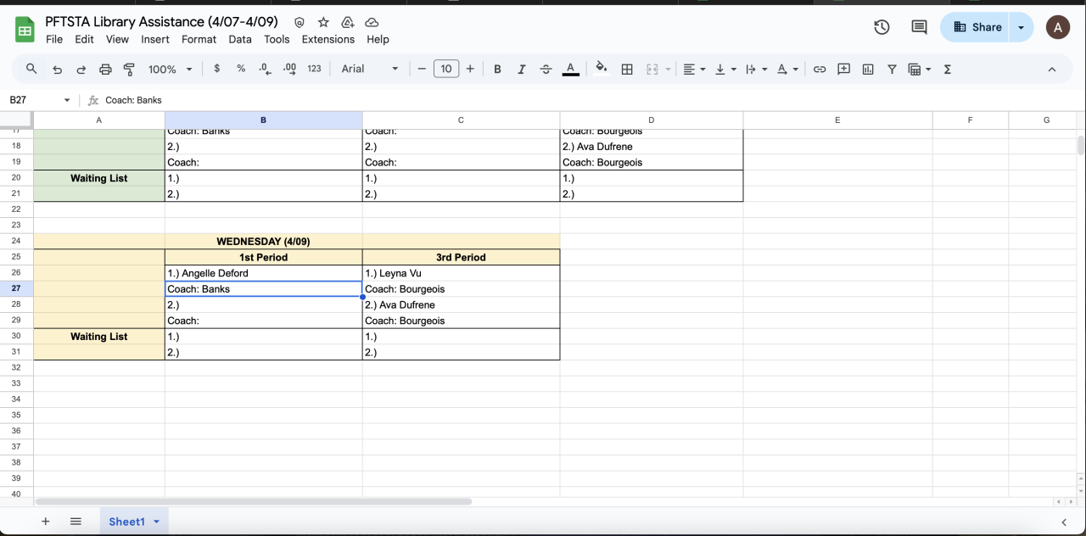Screen dimensions: 1086x536
Task: Open the Fill color paint bucket
Action: (x=602, y=70)
